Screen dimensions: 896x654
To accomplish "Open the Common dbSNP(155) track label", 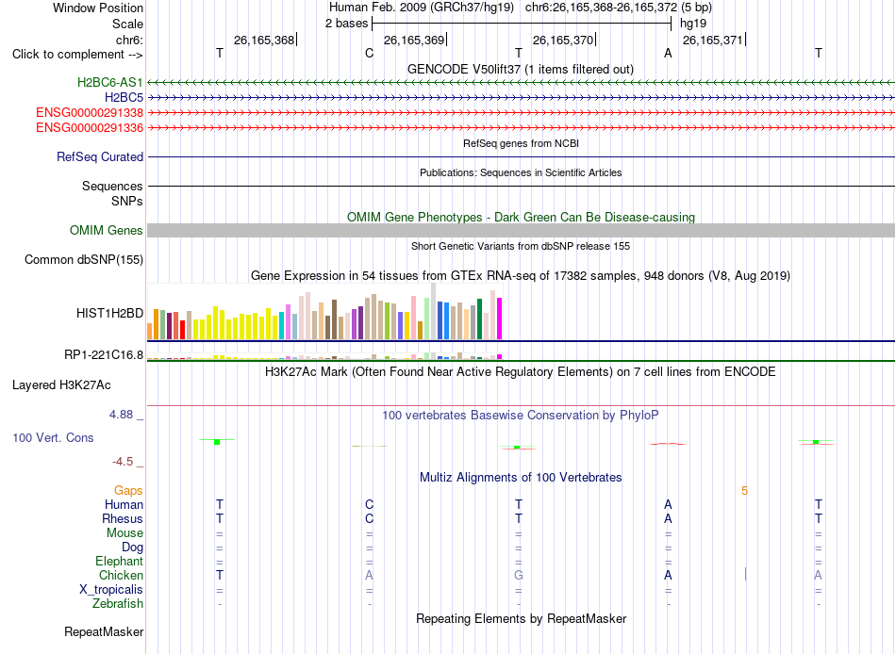I will point(83,259).
